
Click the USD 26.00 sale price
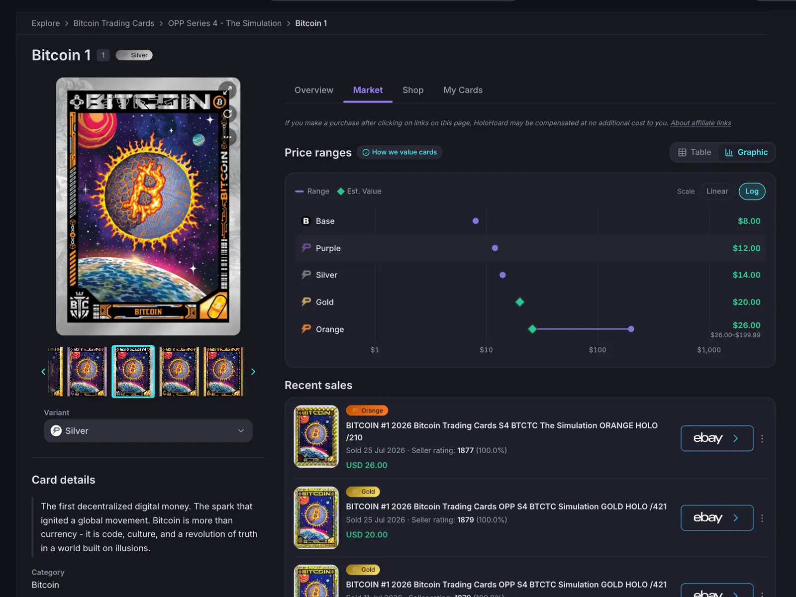[x=367, y=465]
